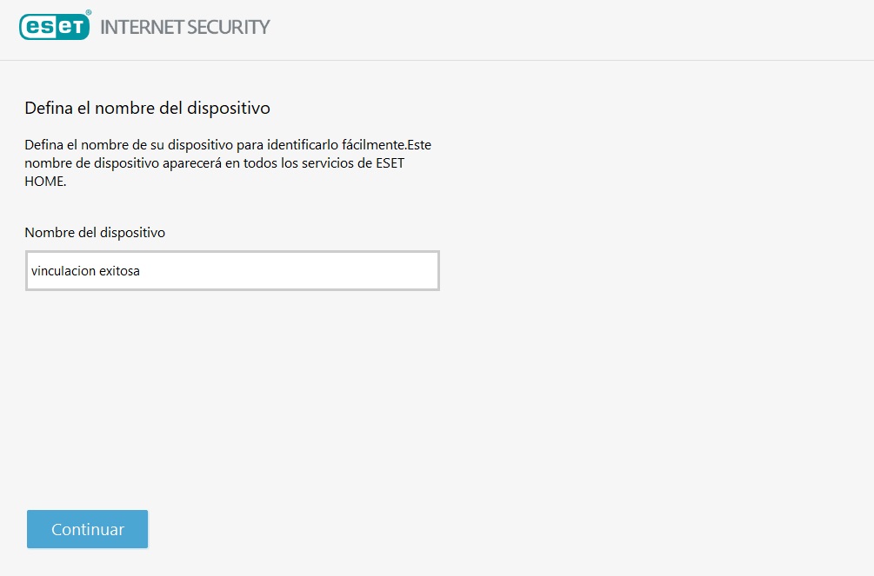Image resolution: width=874 pixels, height=576 pixels.
Task: Click the registered trademark symbol by the logo
Action: pos(89,13)
